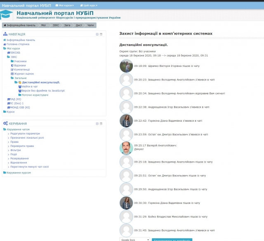Open Резервування
Screen dimensions: 264x241
pos(19,158)
